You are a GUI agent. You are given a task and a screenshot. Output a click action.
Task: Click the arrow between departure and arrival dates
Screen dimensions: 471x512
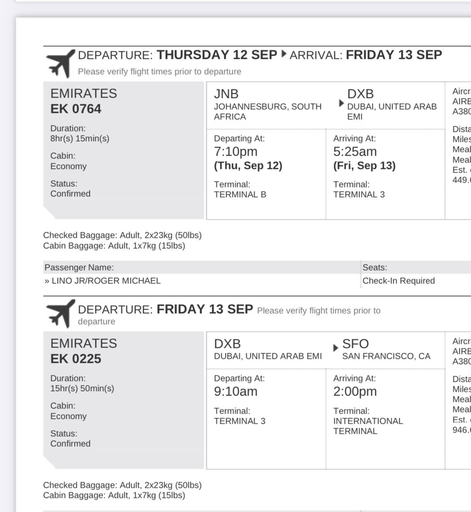point(284,54)
